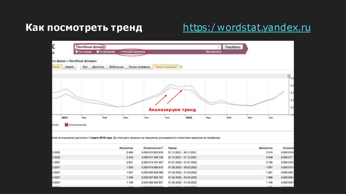Screen dimensions: 346x194
Task: Select period 01.02.2022 - 28.02.2022
Action: pyautogui.click(x=182, y=168)
